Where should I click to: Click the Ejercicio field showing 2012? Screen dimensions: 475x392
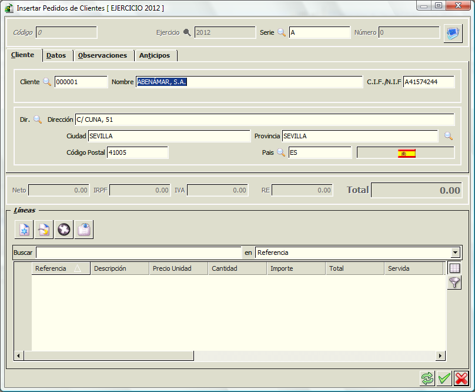click(225, 32)
